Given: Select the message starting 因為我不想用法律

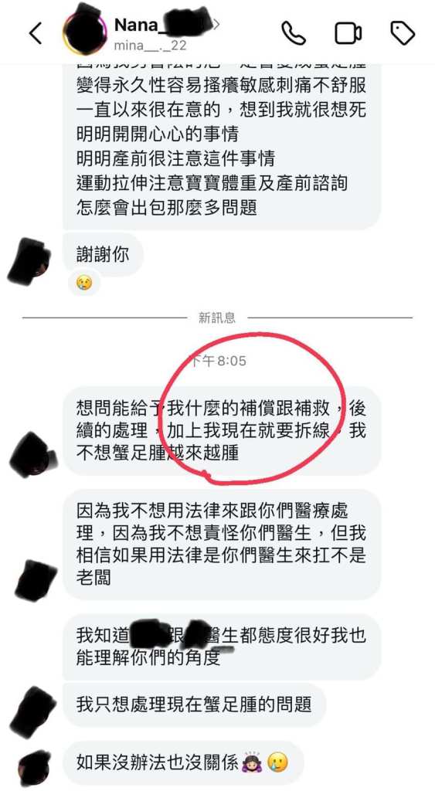Looking at the screenshot, I should (222, 543).
